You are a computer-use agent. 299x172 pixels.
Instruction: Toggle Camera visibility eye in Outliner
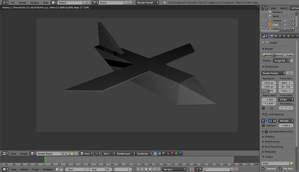(x=285, y=20)
